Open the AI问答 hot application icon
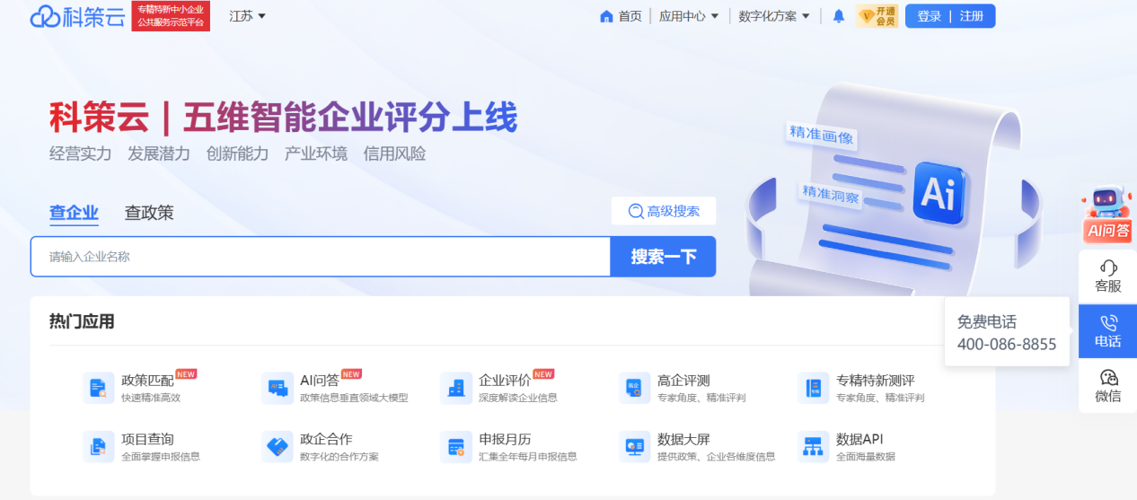1137x500 pixels. point(277,388)
